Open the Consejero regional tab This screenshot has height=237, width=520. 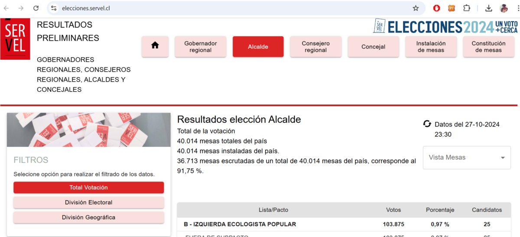tap(315, 46)
